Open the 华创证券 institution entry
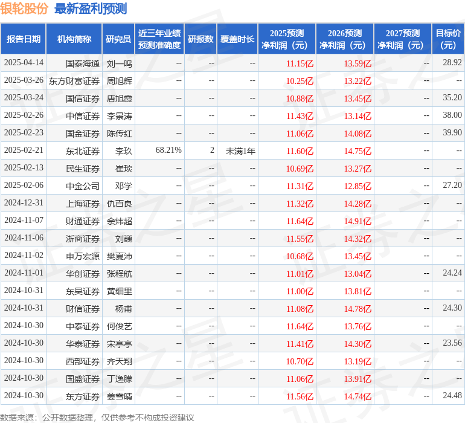The width and height of the screenshot is (465, 423). click(83, 274)
